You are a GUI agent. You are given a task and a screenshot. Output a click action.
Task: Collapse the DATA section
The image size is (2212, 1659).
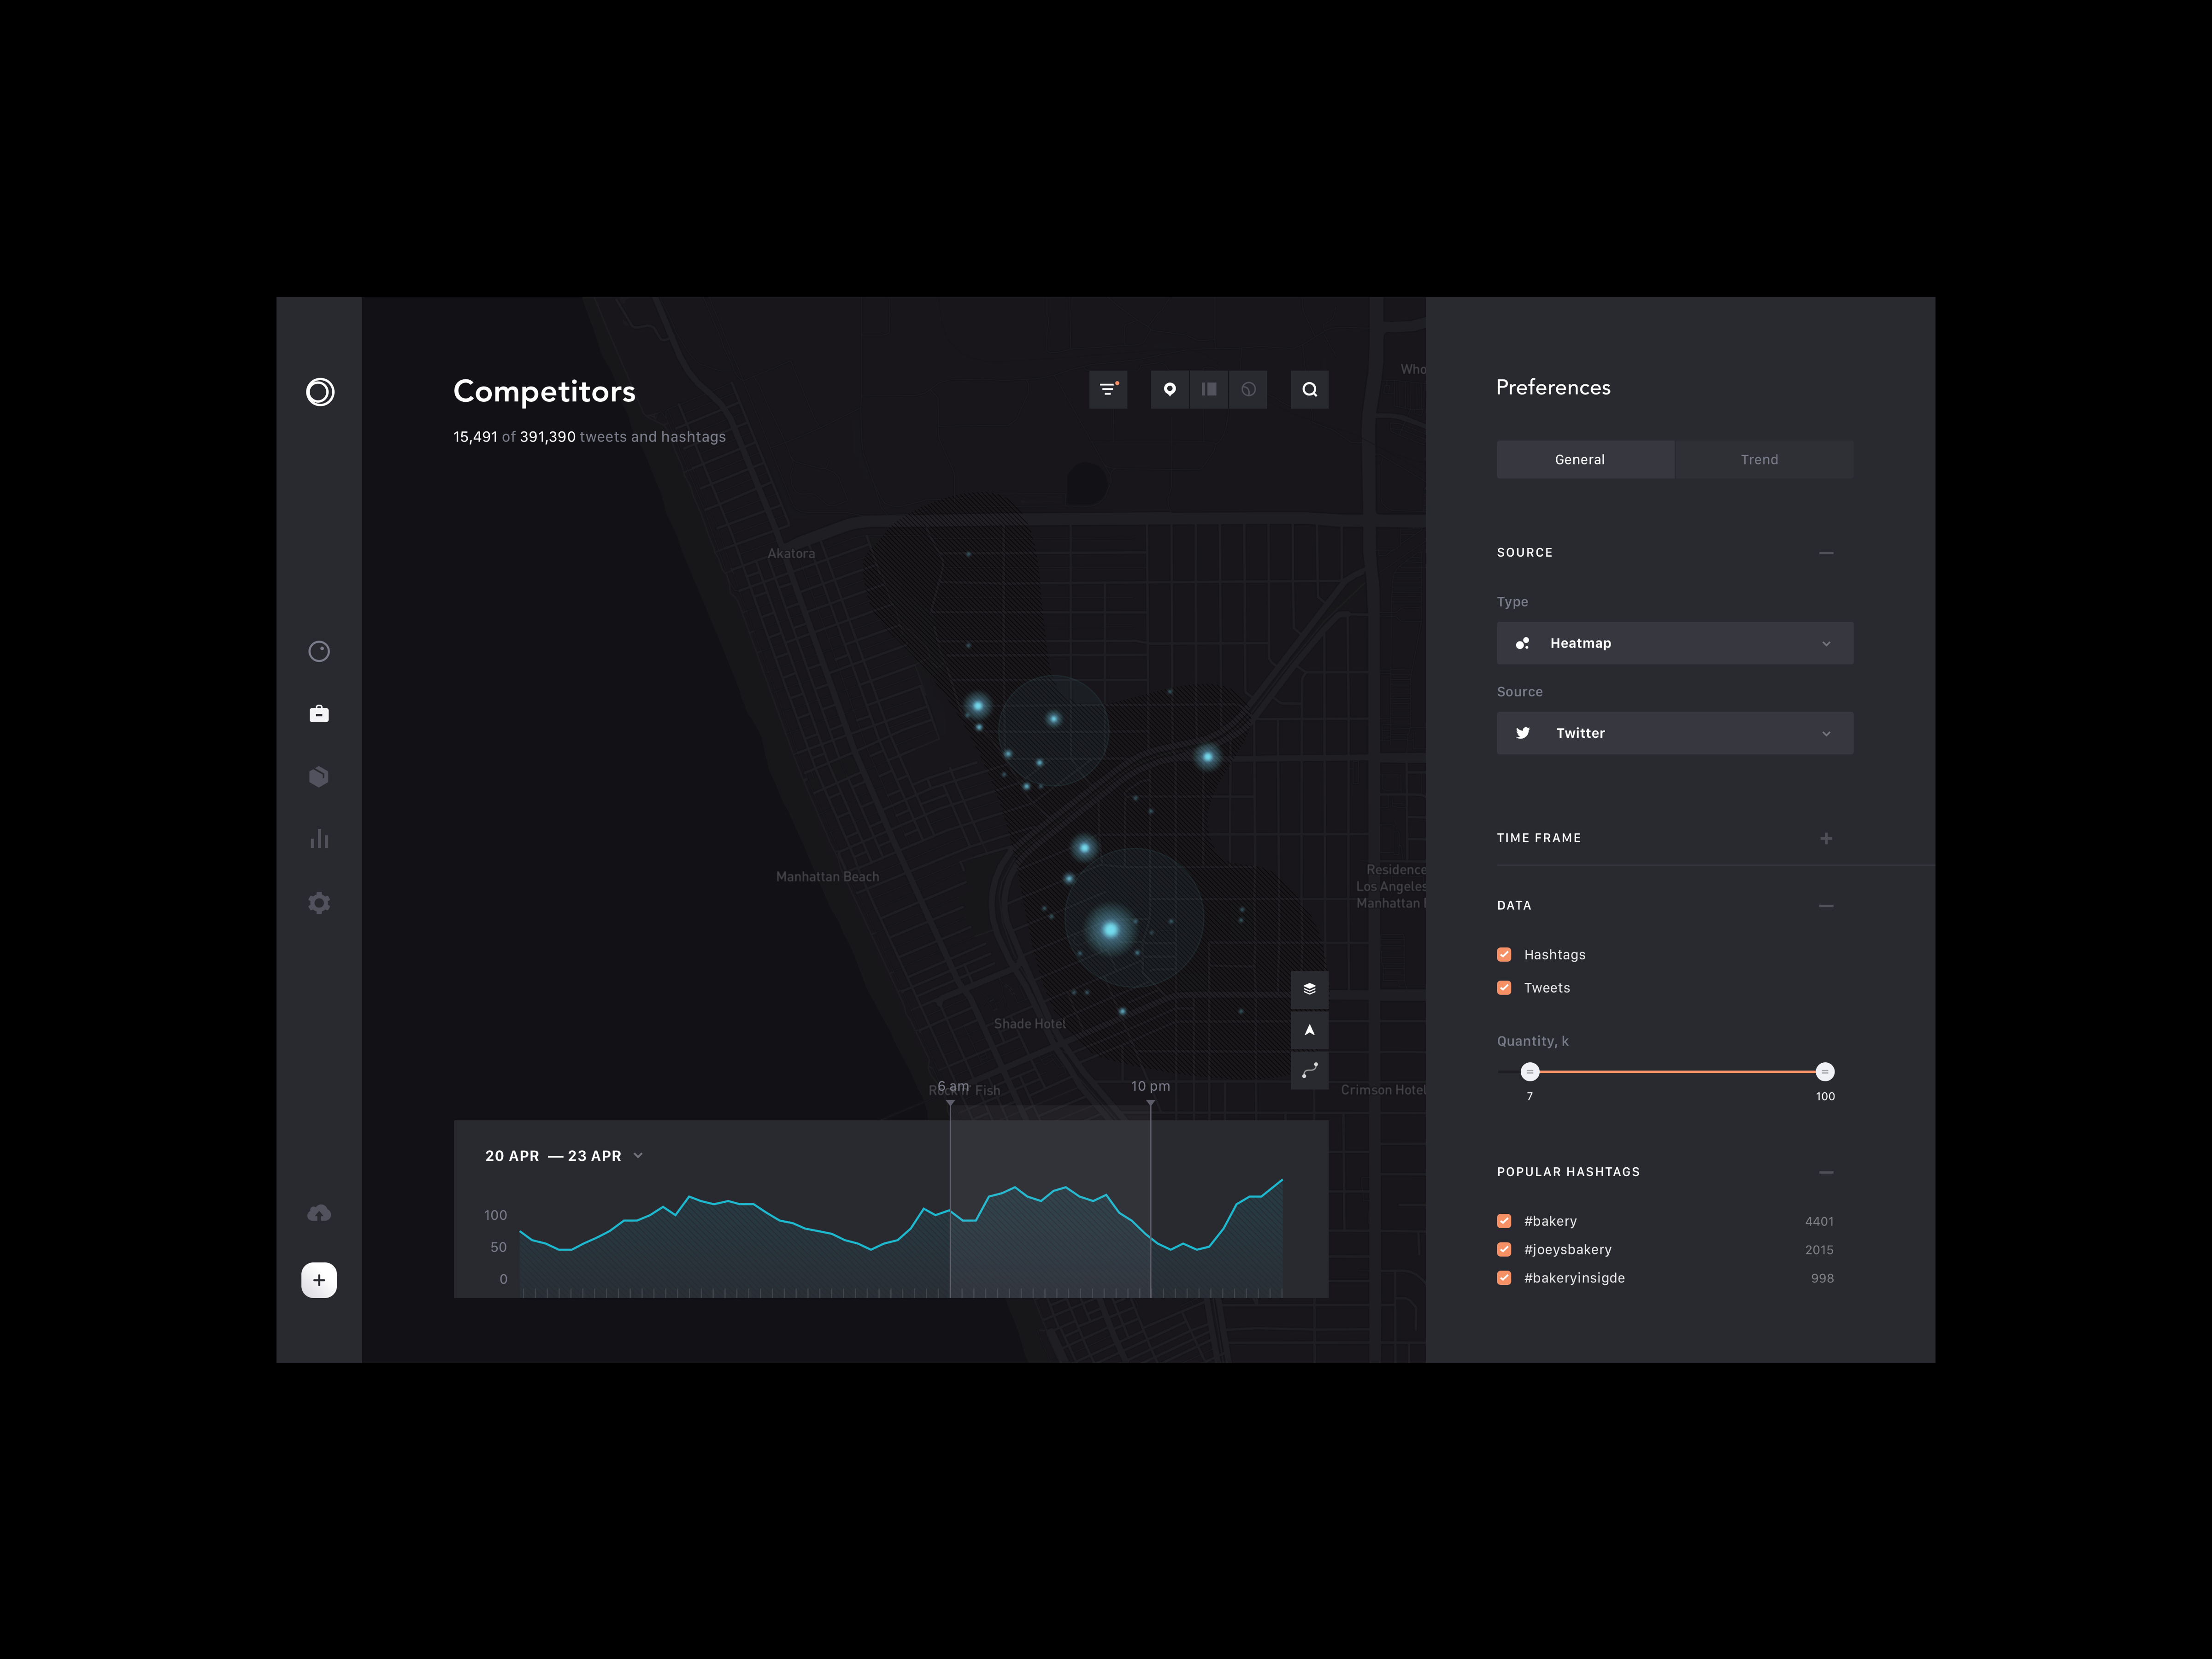click(1826, 906)
